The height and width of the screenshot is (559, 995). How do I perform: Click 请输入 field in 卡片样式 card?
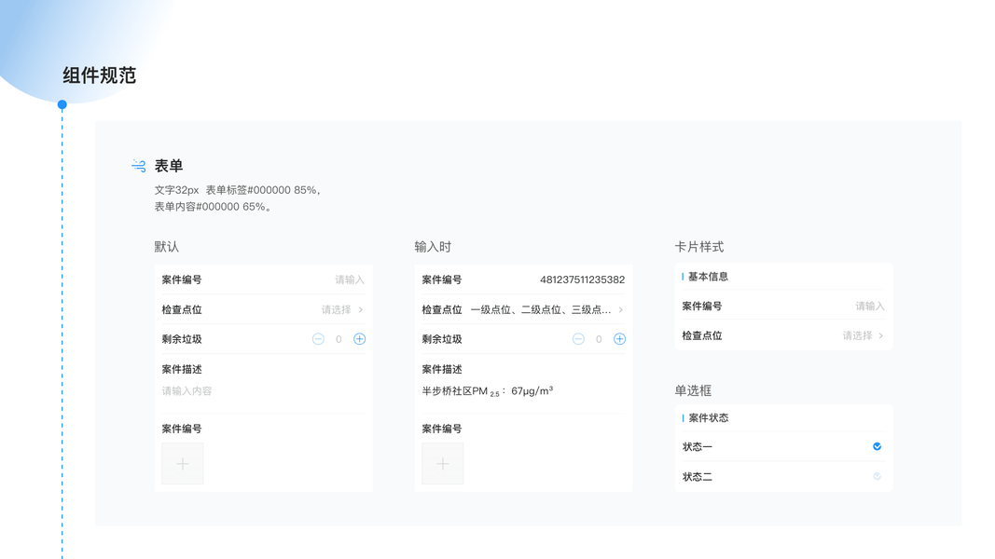point(870,307)
